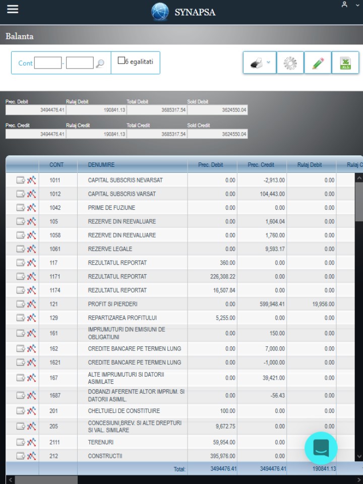Focus the first Cont range input
Image resolution: width=363 pixels, height=484 pixels.
point(48,63)
